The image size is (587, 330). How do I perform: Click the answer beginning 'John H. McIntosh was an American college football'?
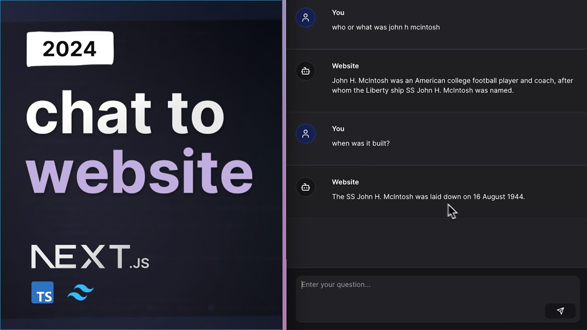click(x=453, y=85)
